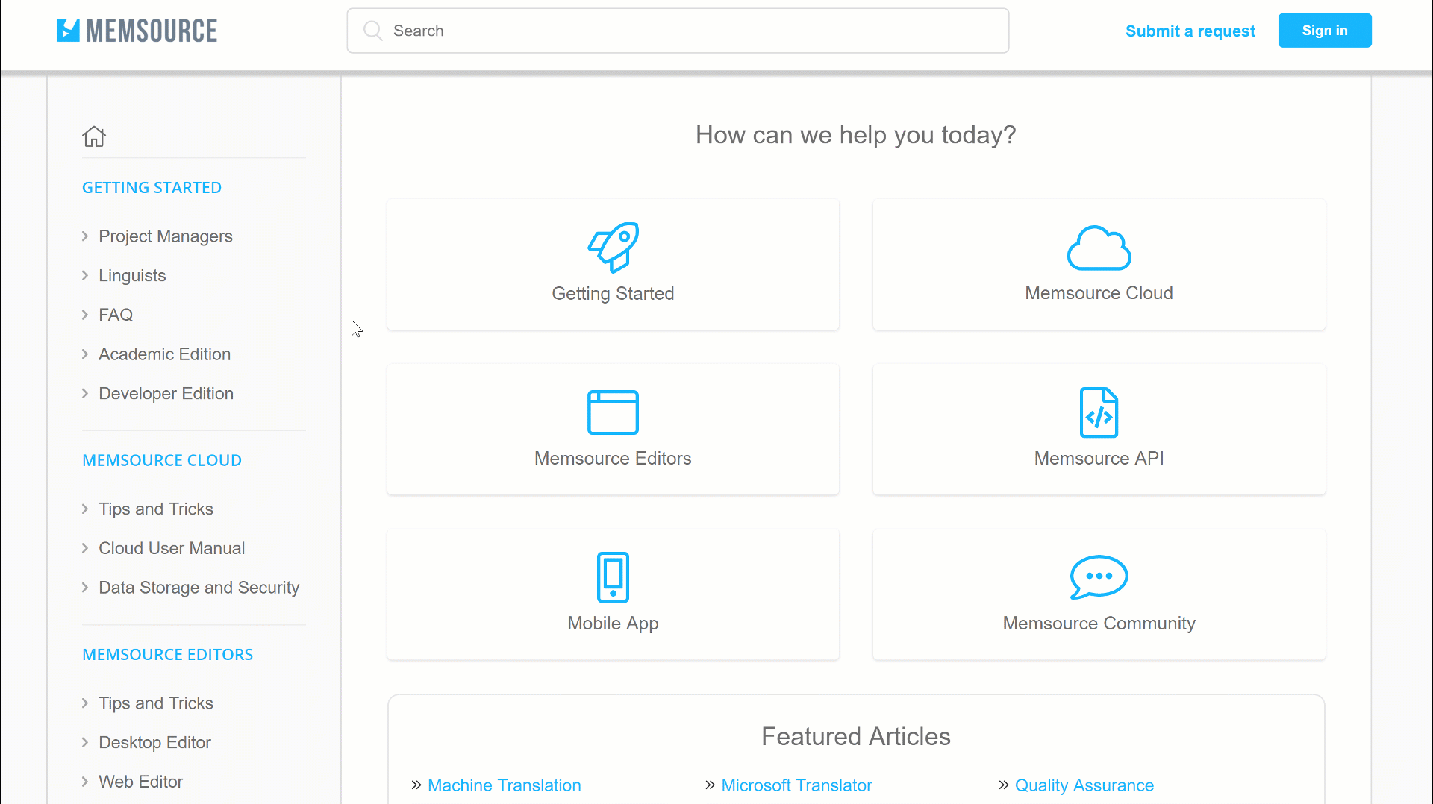Open the MEMSOURCE CLOUD sidebar section
Screen dimensions: 1433x804
pyautogui.click(x=162, y=460)
